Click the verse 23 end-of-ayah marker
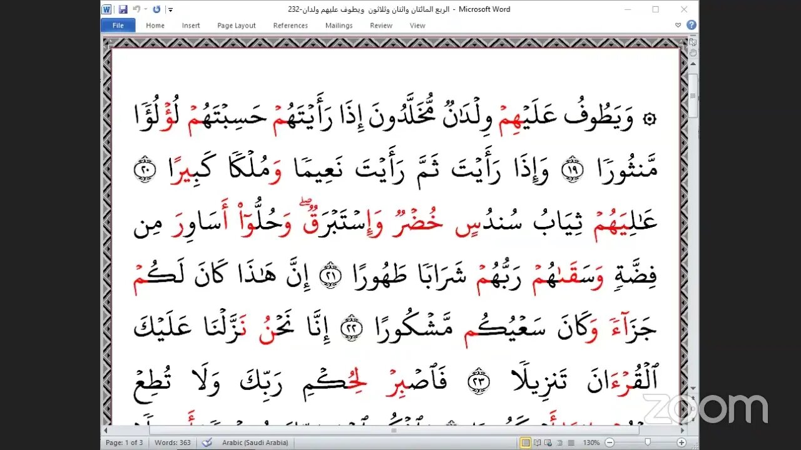This screenshot has width=801, height=450. (x=479, y=381)
